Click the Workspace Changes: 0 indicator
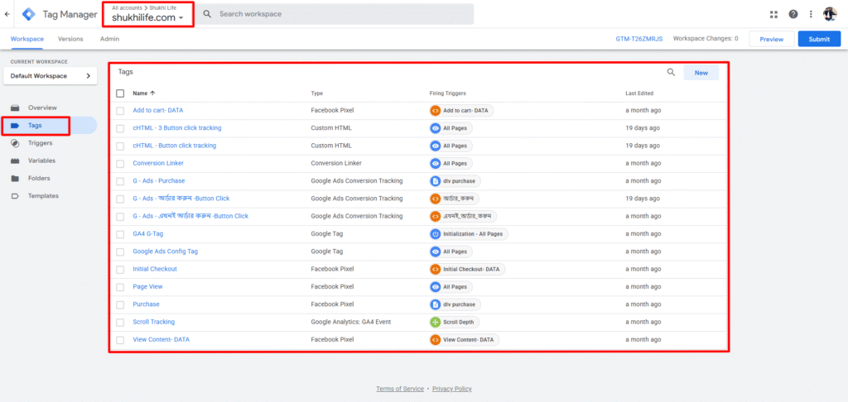The image size is (848, 402). tap(706, 39)
